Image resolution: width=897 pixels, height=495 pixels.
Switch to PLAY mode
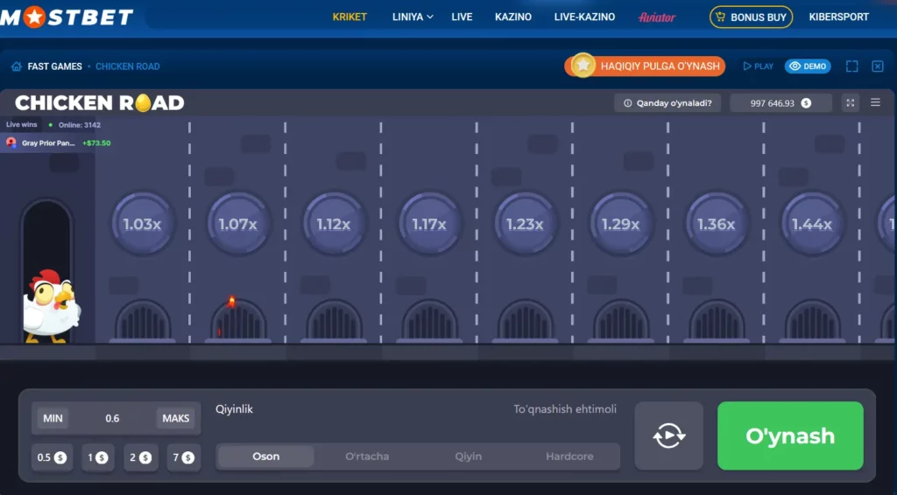[x=759, y=66]
